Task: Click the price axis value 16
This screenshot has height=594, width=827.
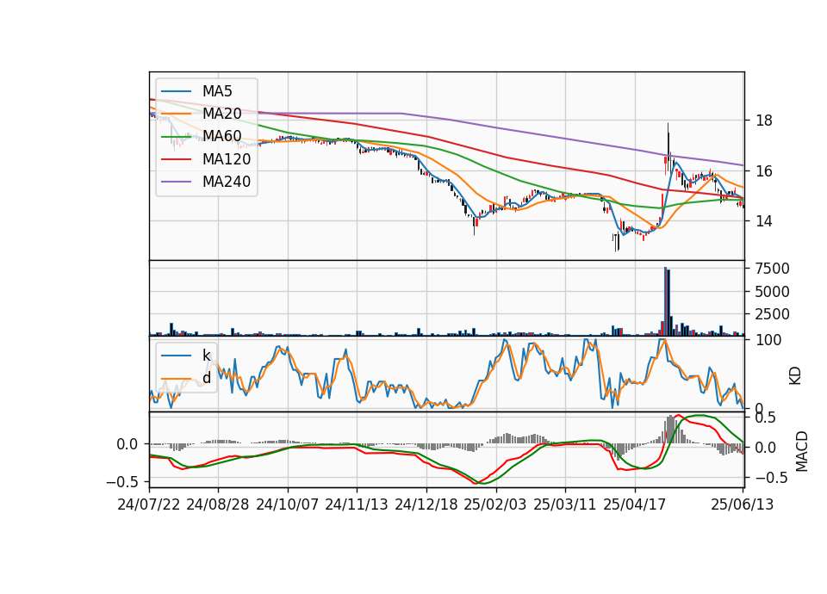Action: 764,171
